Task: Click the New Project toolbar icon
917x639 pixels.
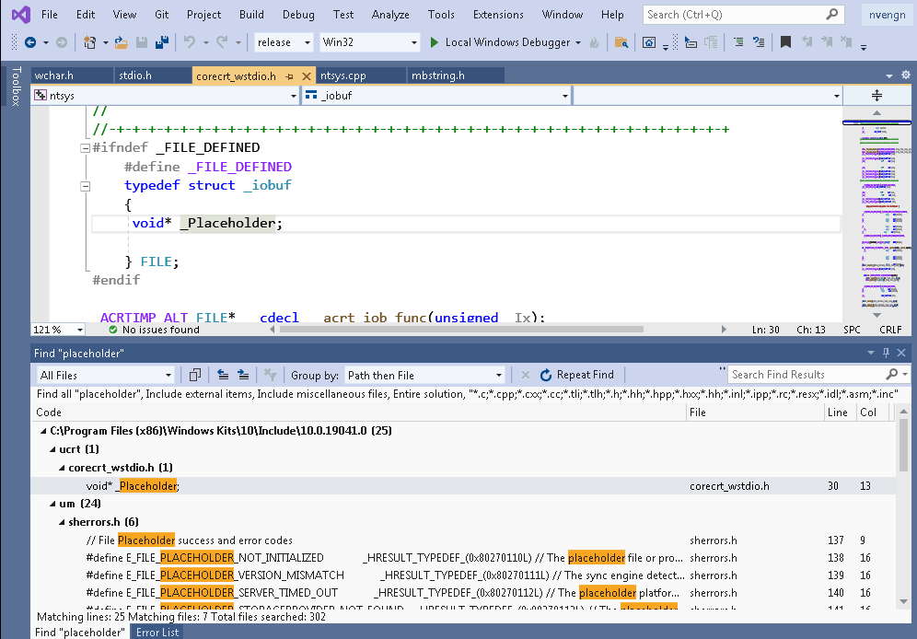Action: click(89, 42)
